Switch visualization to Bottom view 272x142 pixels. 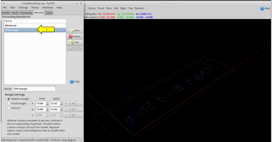(139, 8)
